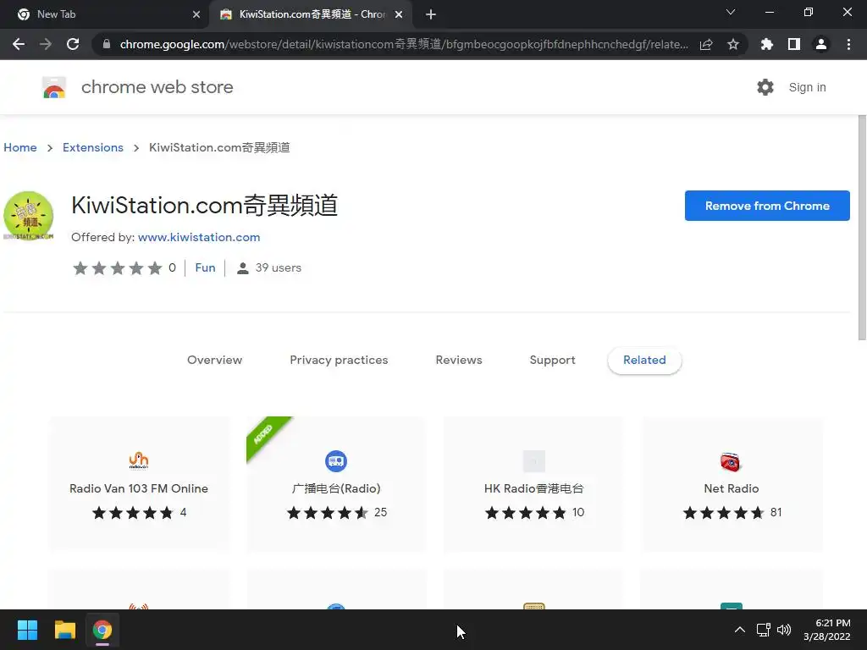Open the Privacy practices tab
This screenshot has width=867, height=650.
click(x=339, y=360)
